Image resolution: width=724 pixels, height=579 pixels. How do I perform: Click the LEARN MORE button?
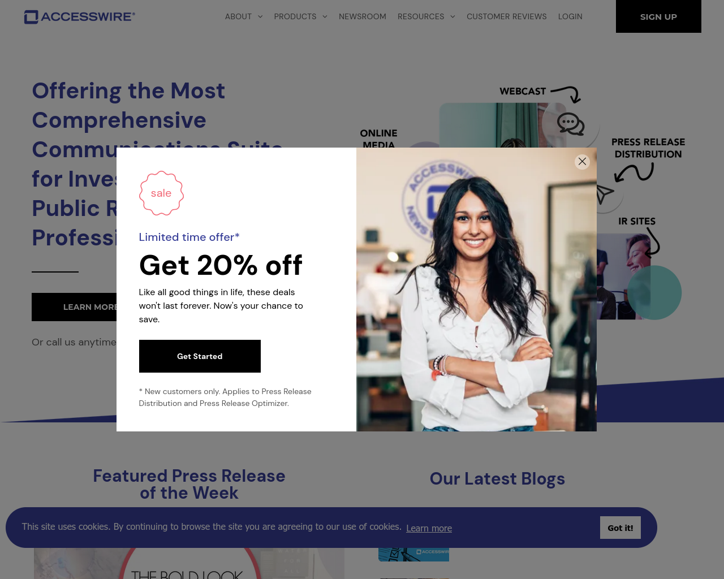tap(74, 307)
